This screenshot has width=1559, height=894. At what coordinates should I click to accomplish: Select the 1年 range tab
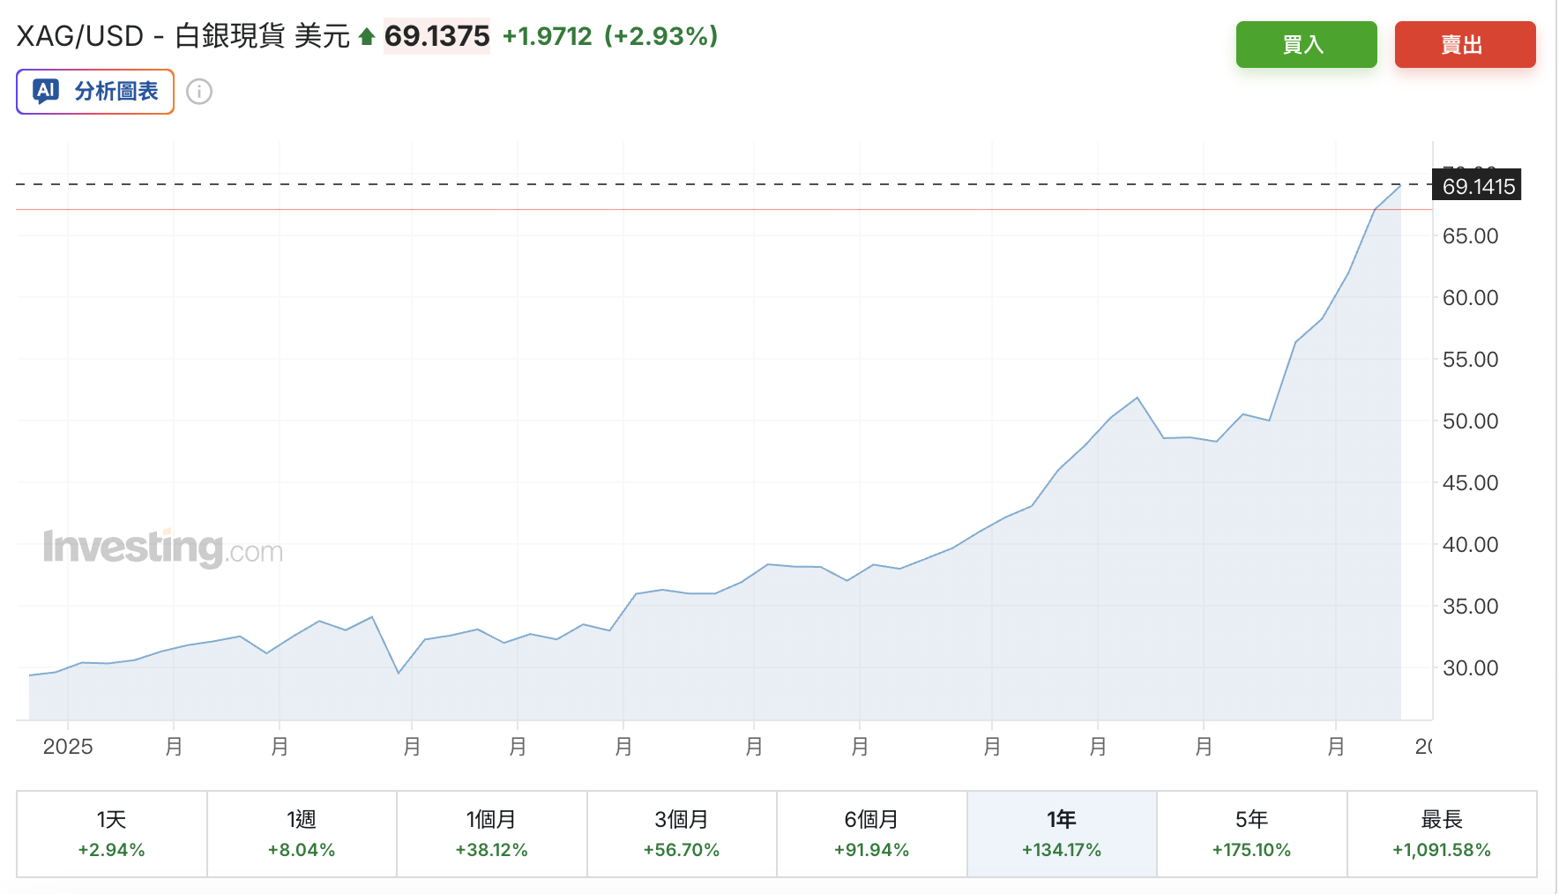click(1062, 834)
